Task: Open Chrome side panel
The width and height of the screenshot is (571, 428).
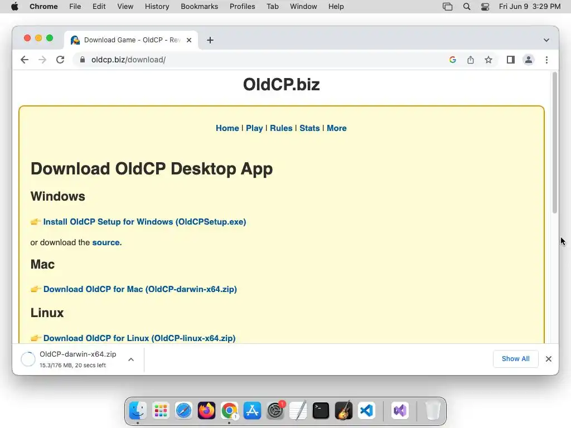Action: 511,60
